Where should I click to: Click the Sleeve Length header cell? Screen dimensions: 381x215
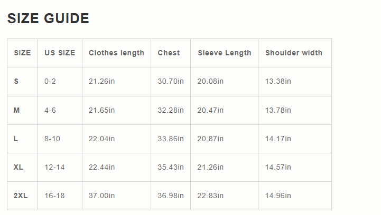coord(225,53)
